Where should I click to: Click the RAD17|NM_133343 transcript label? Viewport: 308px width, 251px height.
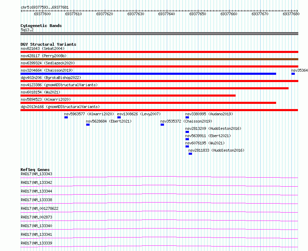coord(37,174)
